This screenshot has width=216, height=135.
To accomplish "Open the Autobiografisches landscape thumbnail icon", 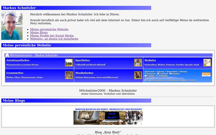I will [69, 62].
